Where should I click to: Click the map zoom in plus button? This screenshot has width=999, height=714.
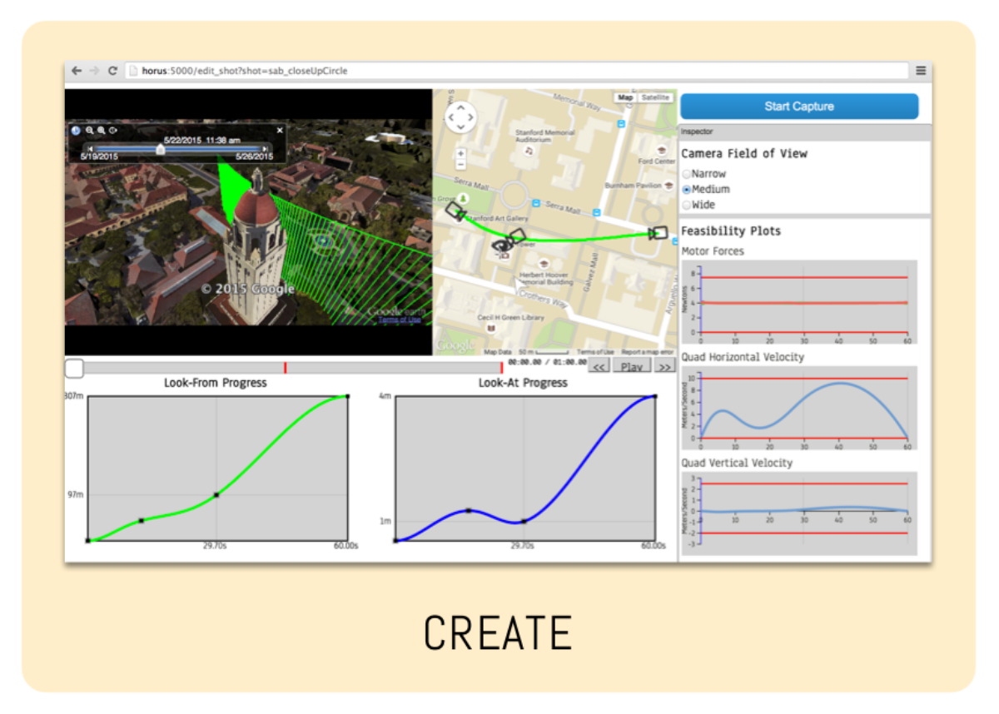[461, 153]
